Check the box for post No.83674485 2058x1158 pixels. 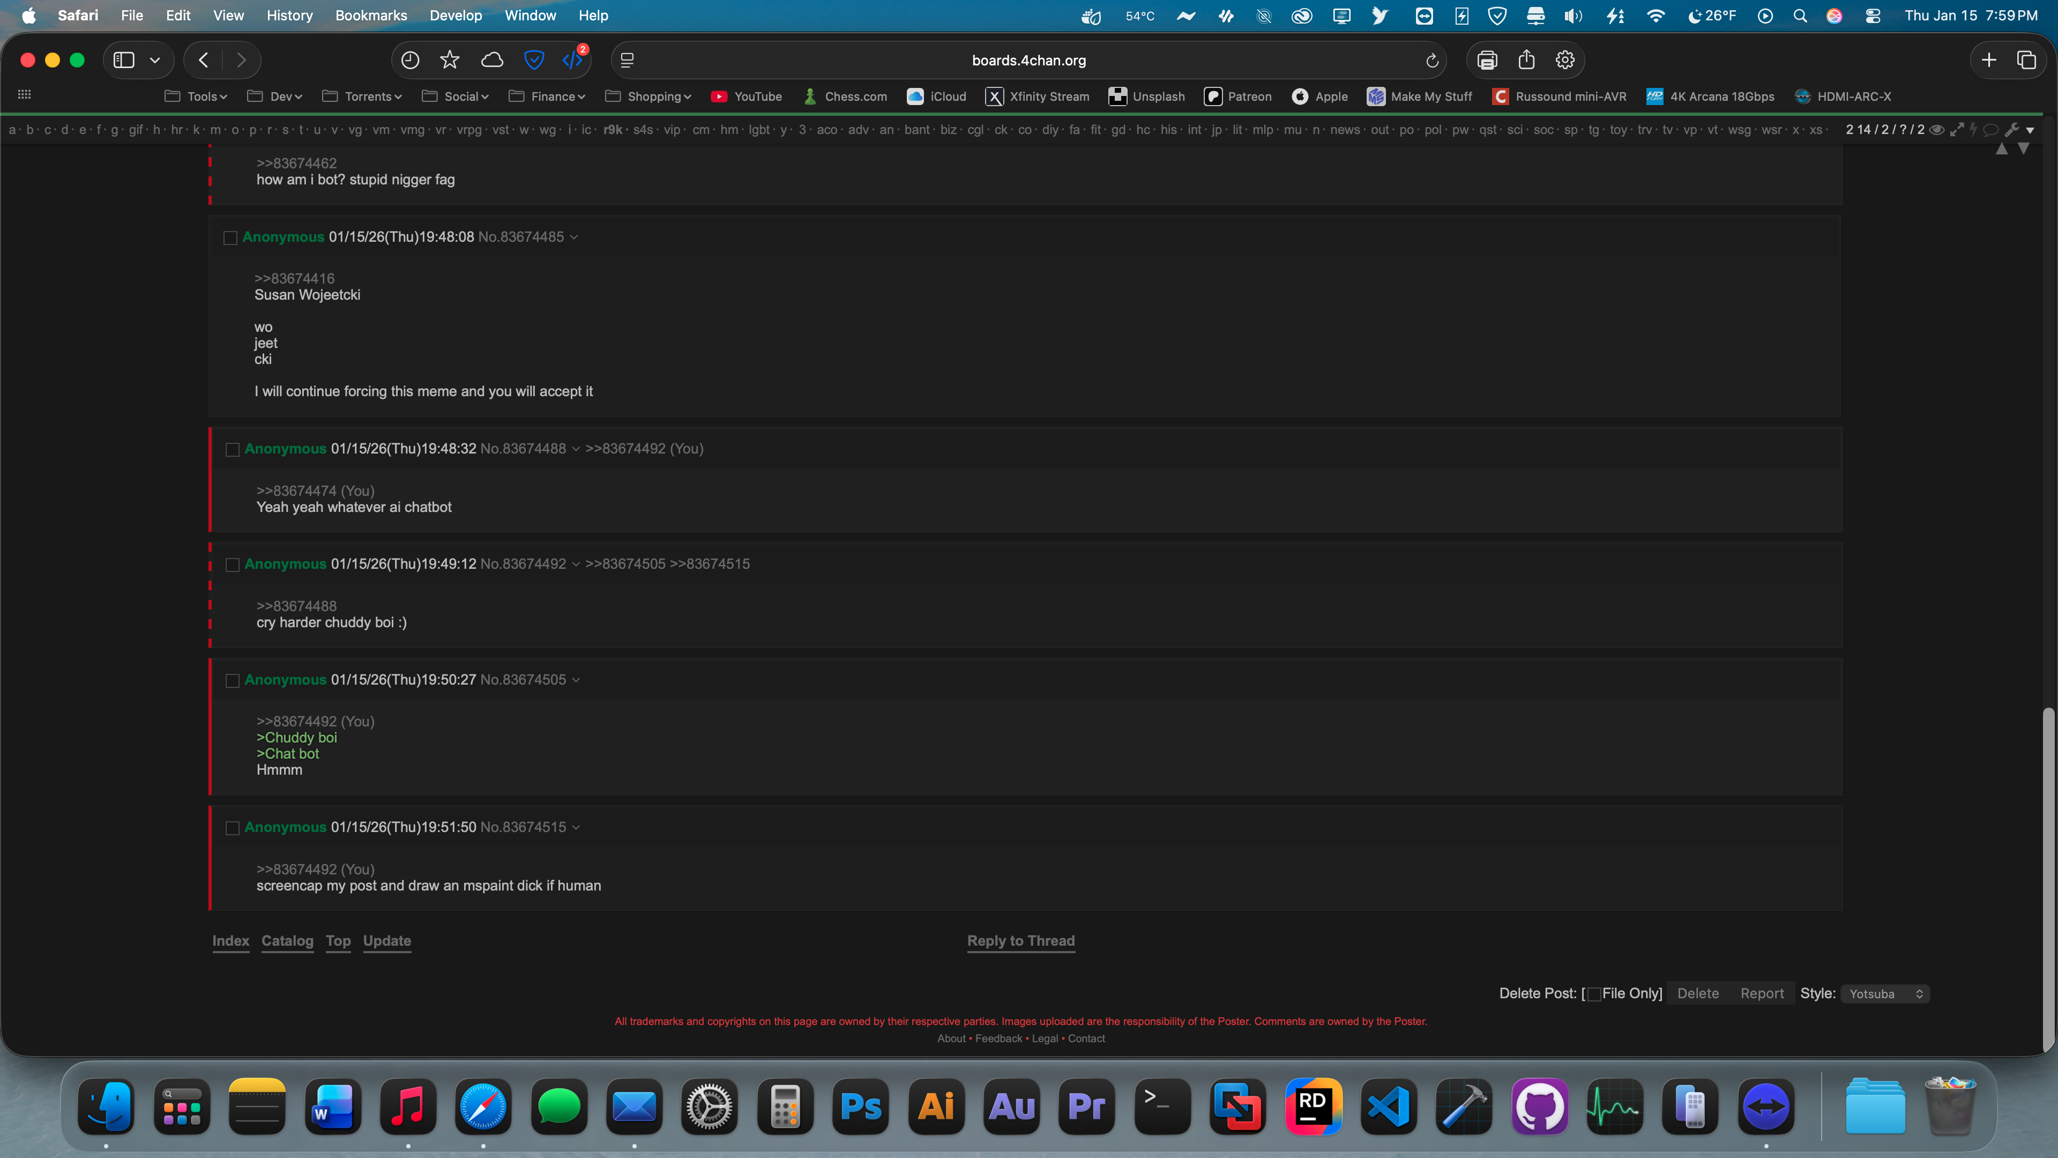click(230, 238)
